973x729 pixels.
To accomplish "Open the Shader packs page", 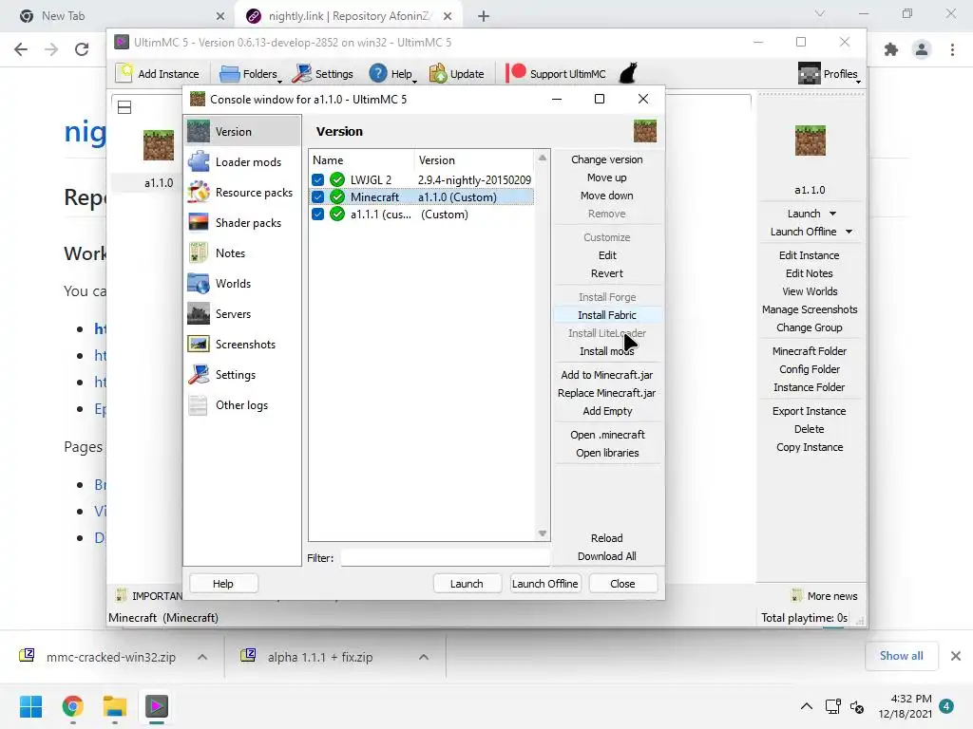I will click(242, 222).
